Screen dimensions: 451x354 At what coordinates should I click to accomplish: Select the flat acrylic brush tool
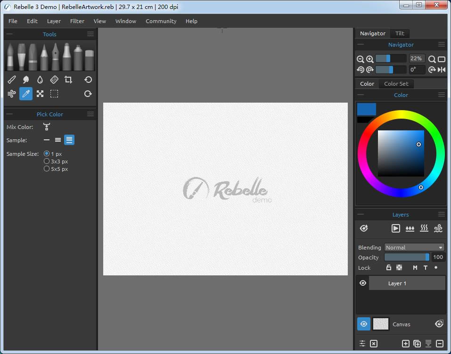pos(21,56)
